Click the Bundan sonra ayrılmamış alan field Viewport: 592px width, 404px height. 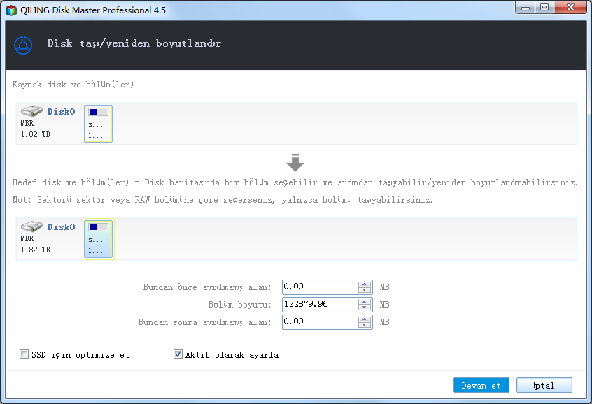(320, 322)
